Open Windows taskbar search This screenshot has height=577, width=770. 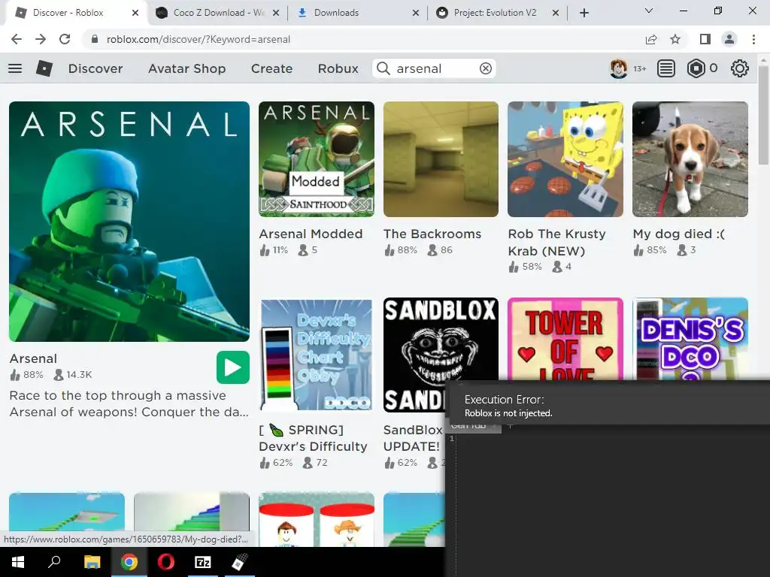point(54,562)
